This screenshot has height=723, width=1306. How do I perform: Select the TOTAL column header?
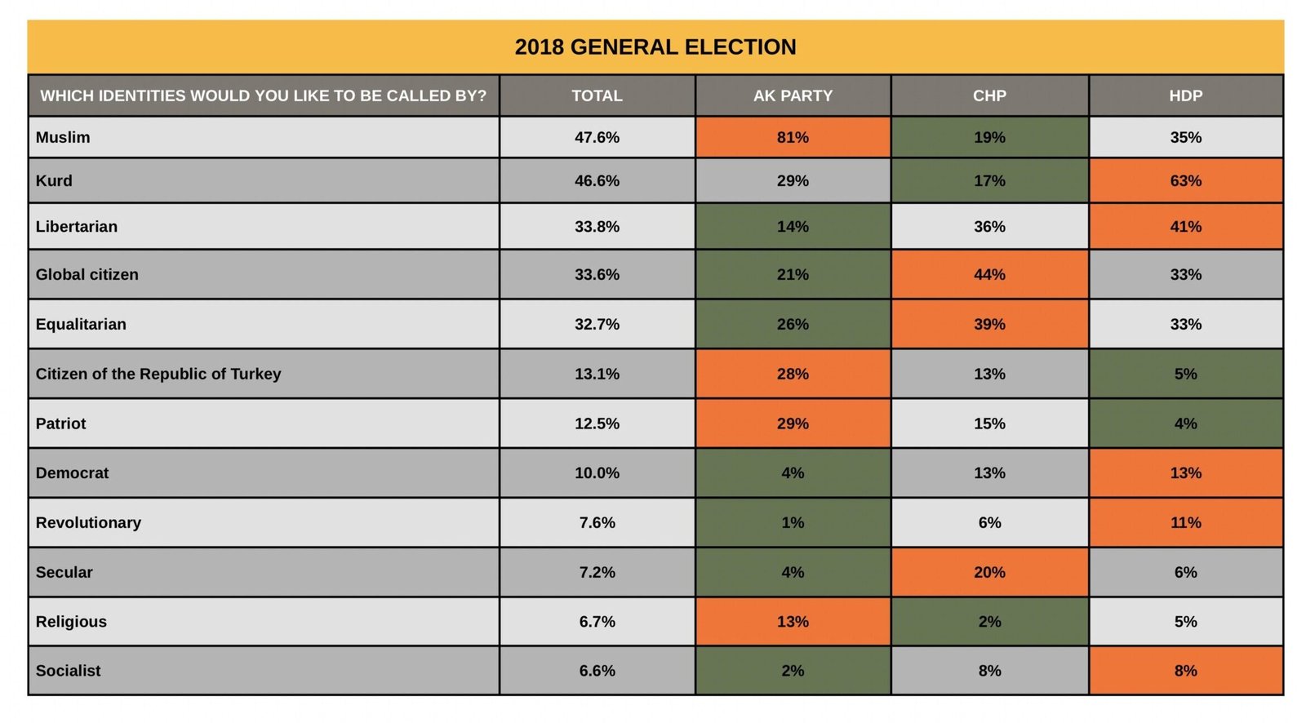pyautogui.click(x=597, y=95)
